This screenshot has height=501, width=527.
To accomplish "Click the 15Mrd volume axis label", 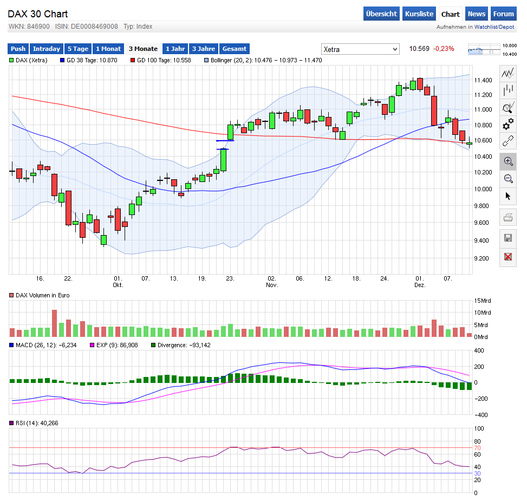I will [x=483, y=301].
